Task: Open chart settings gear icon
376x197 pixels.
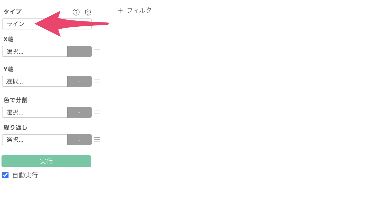Action: 88,12
